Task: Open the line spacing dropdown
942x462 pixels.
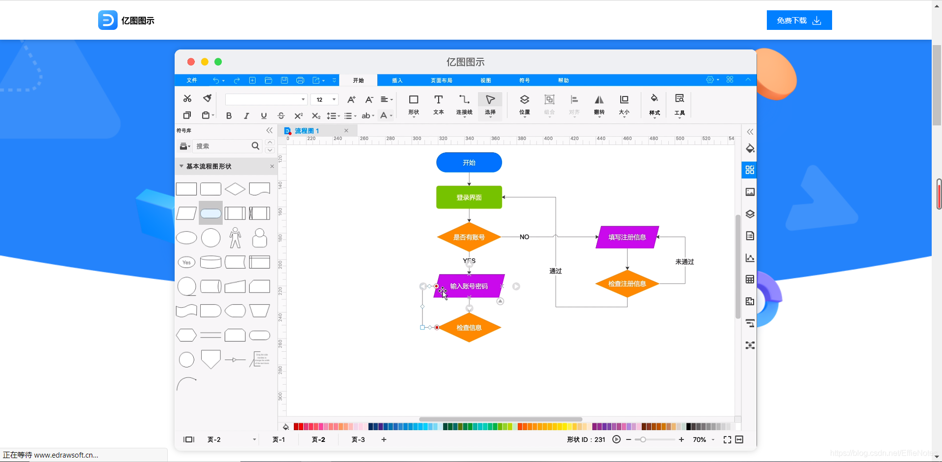Action: (x=333, y=116)
